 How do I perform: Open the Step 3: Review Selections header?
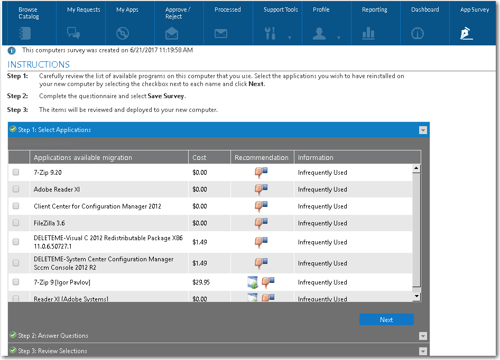52,351
